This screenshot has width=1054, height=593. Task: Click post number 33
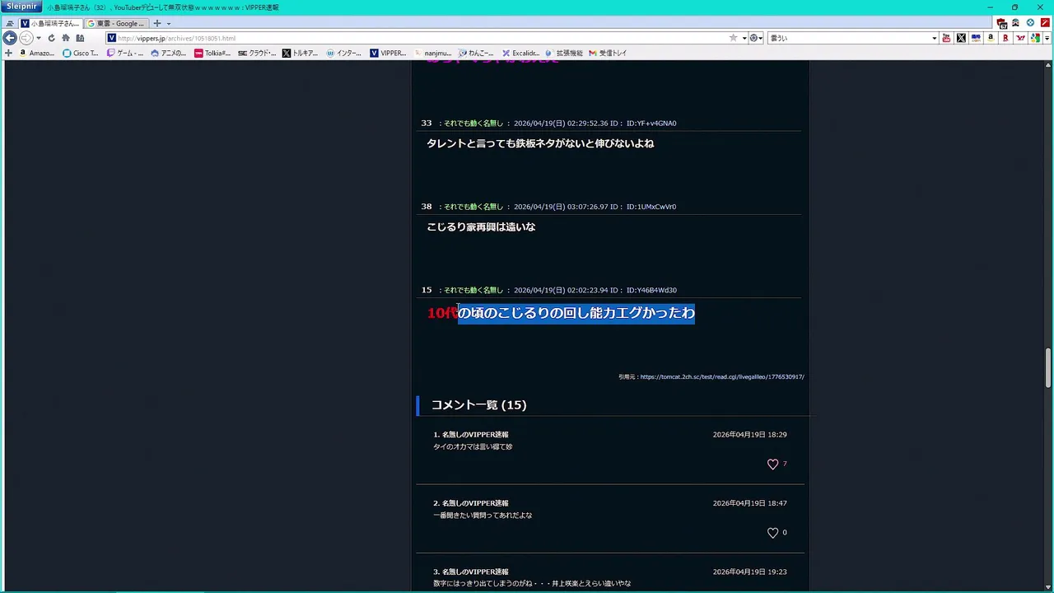(x=427, y=124)
